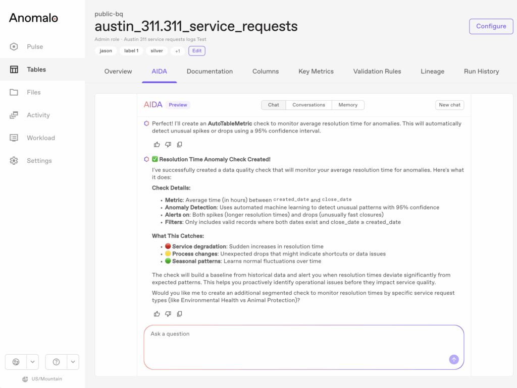Viewport: 517px width, 388px height.
Task: Switch to the Key Metrics tab
Action: (x=316, y=72)
